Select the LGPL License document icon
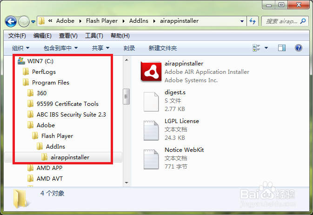Screen dimensions: 313x215 click(x=151, y=130)
